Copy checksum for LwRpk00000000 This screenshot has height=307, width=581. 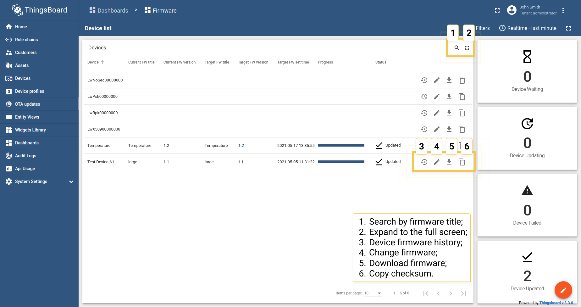click(462, 113)
